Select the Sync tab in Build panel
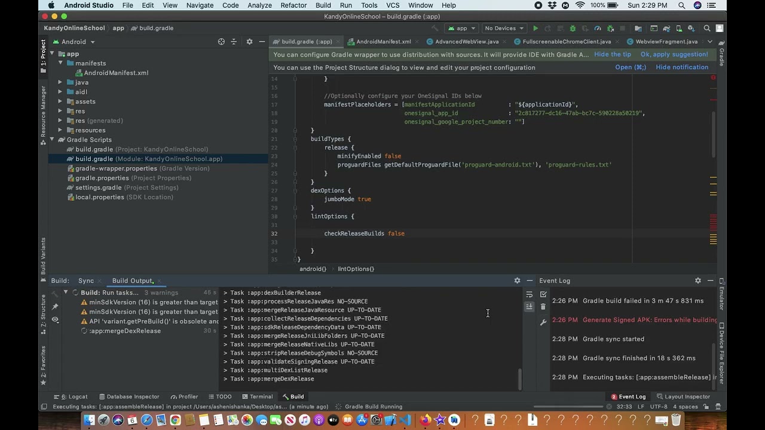The height and width of the screenshot is (430, 765). point(86,281)
